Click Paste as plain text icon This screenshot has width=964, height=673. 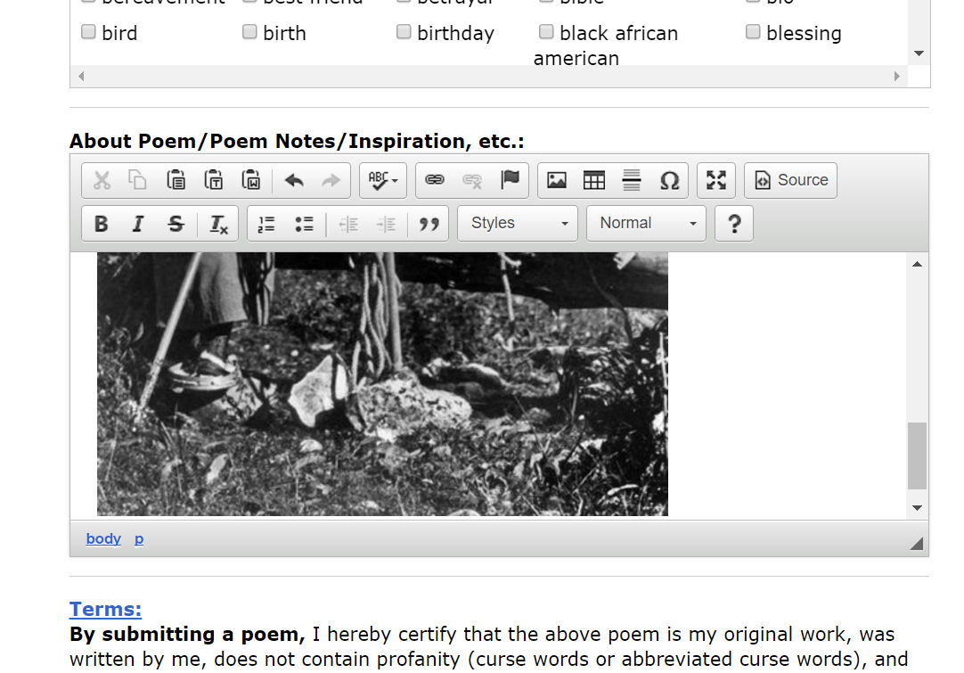pos(213,180)
